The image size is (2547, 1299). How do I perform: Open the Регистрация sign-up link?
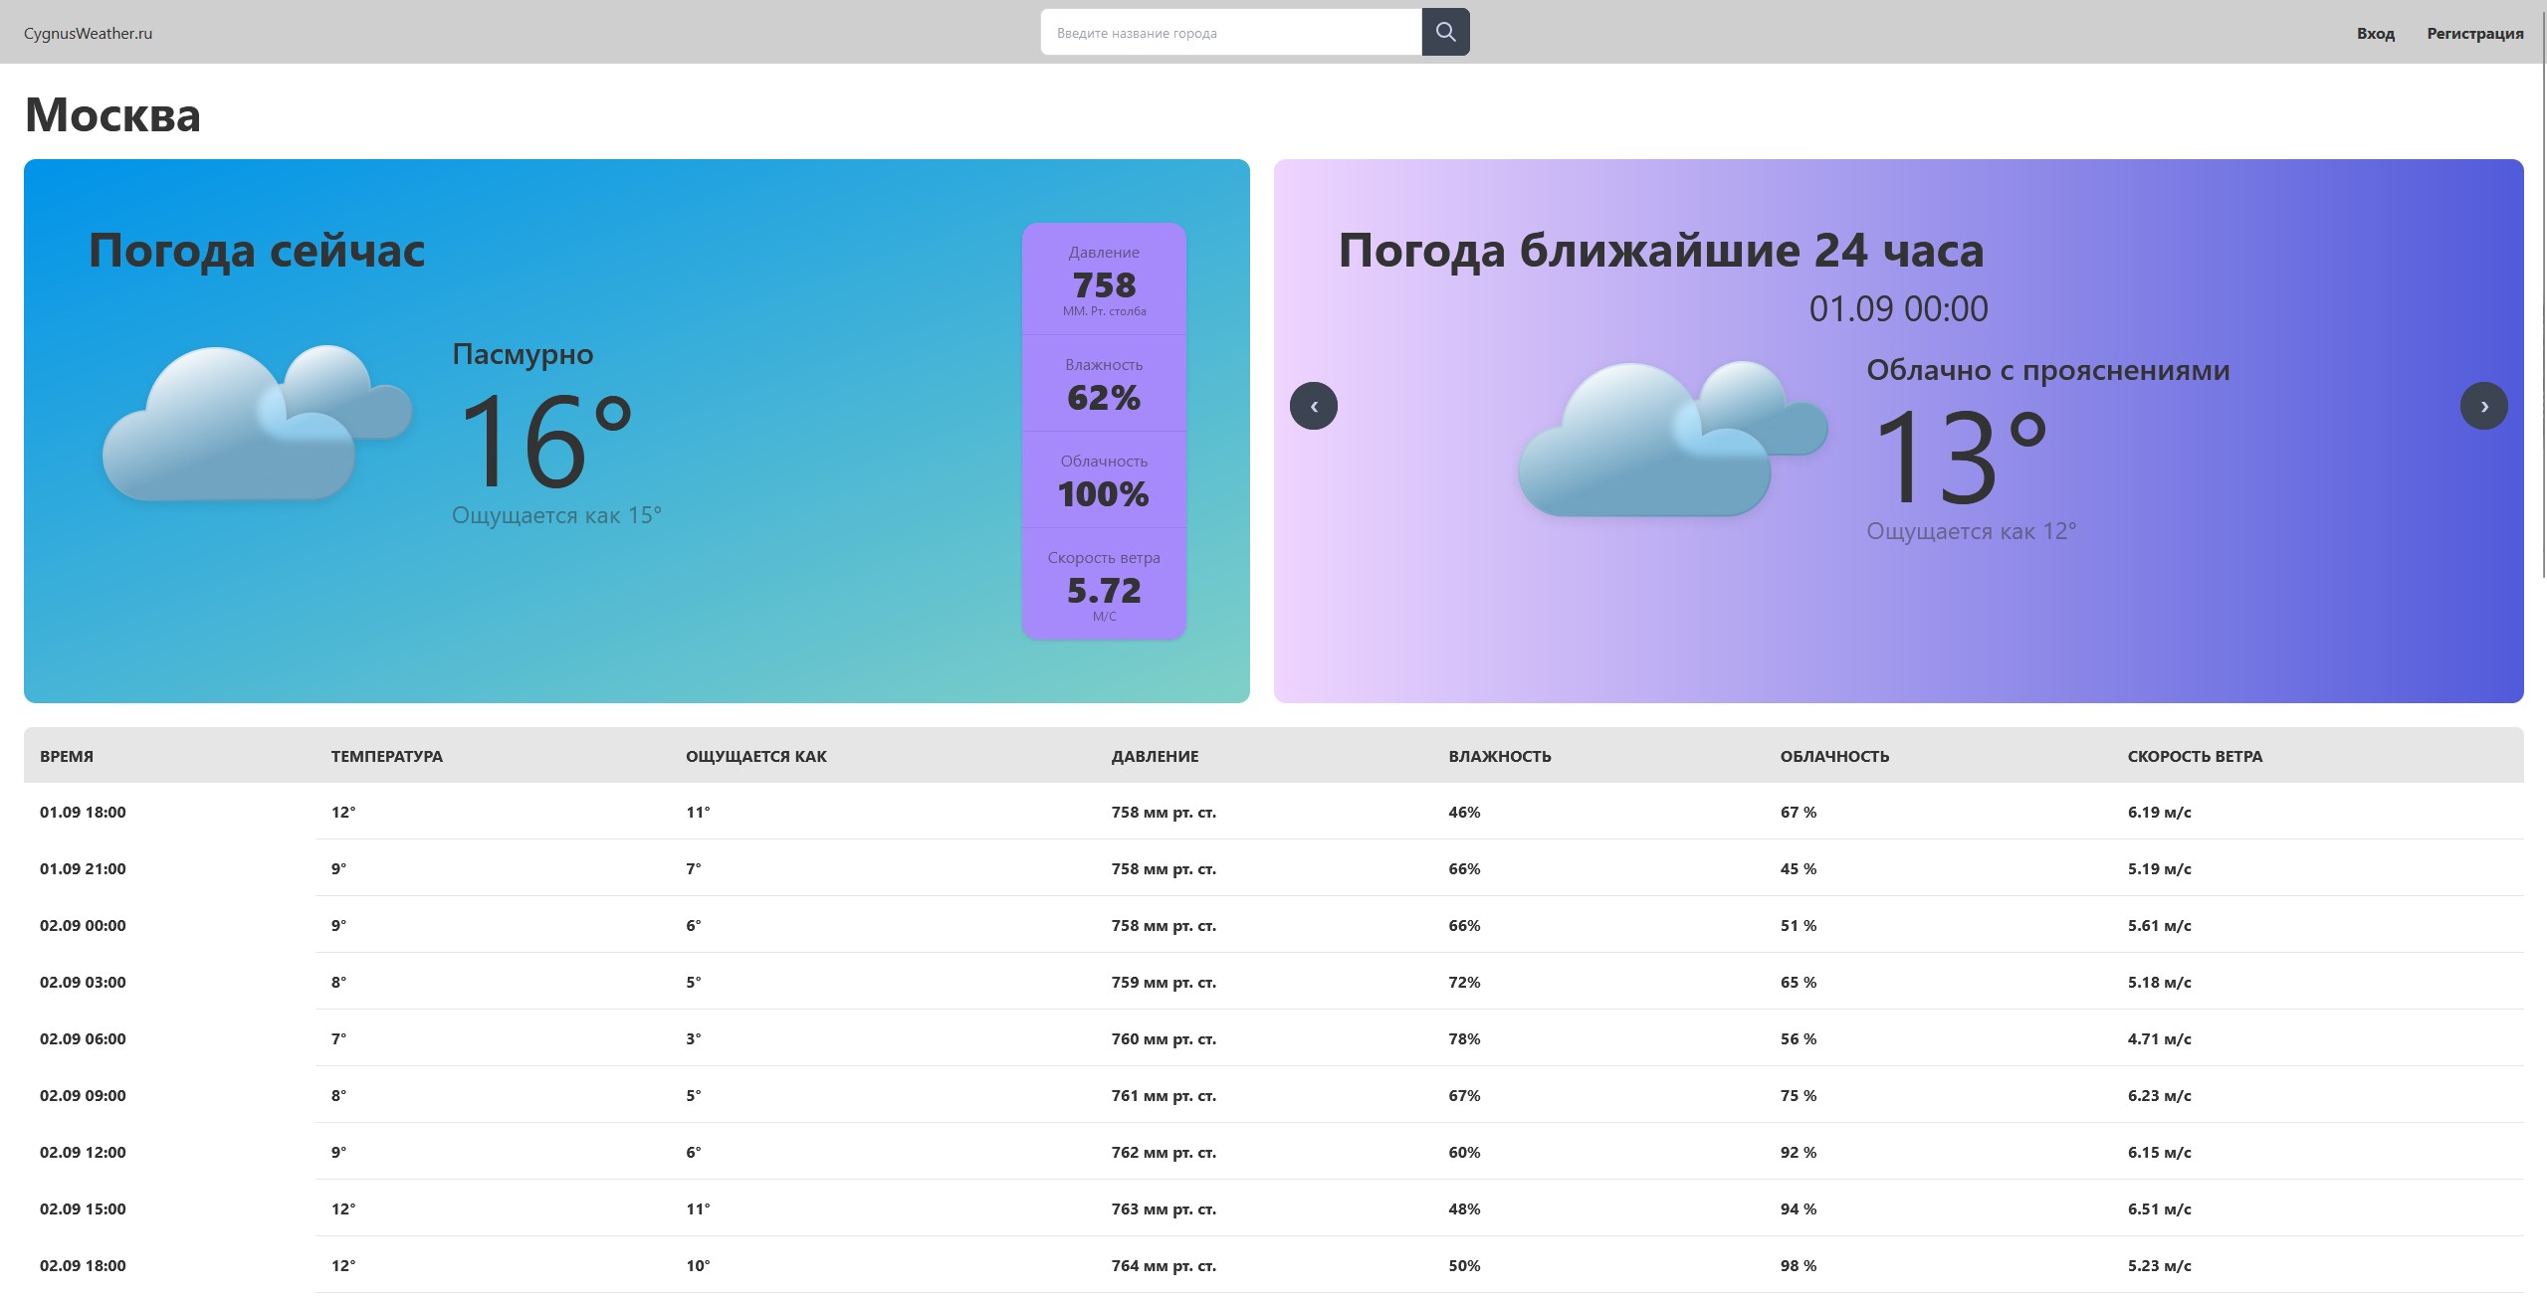pos(2474,33)
